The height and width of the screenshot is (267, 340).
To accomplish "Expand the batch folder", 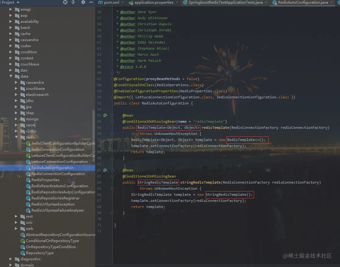I will (10, 27).
